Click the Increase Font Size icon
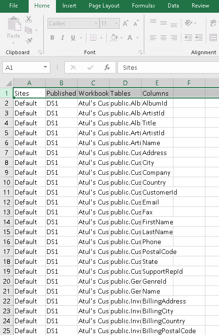Screen dimensions: 219x335 (125, 23)
